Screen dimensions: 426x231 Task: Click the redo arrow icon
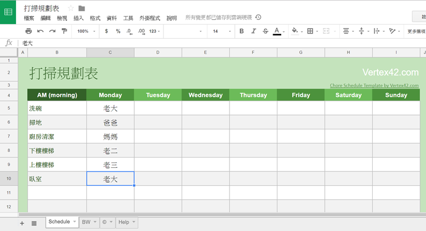click(x=52, y=31)
